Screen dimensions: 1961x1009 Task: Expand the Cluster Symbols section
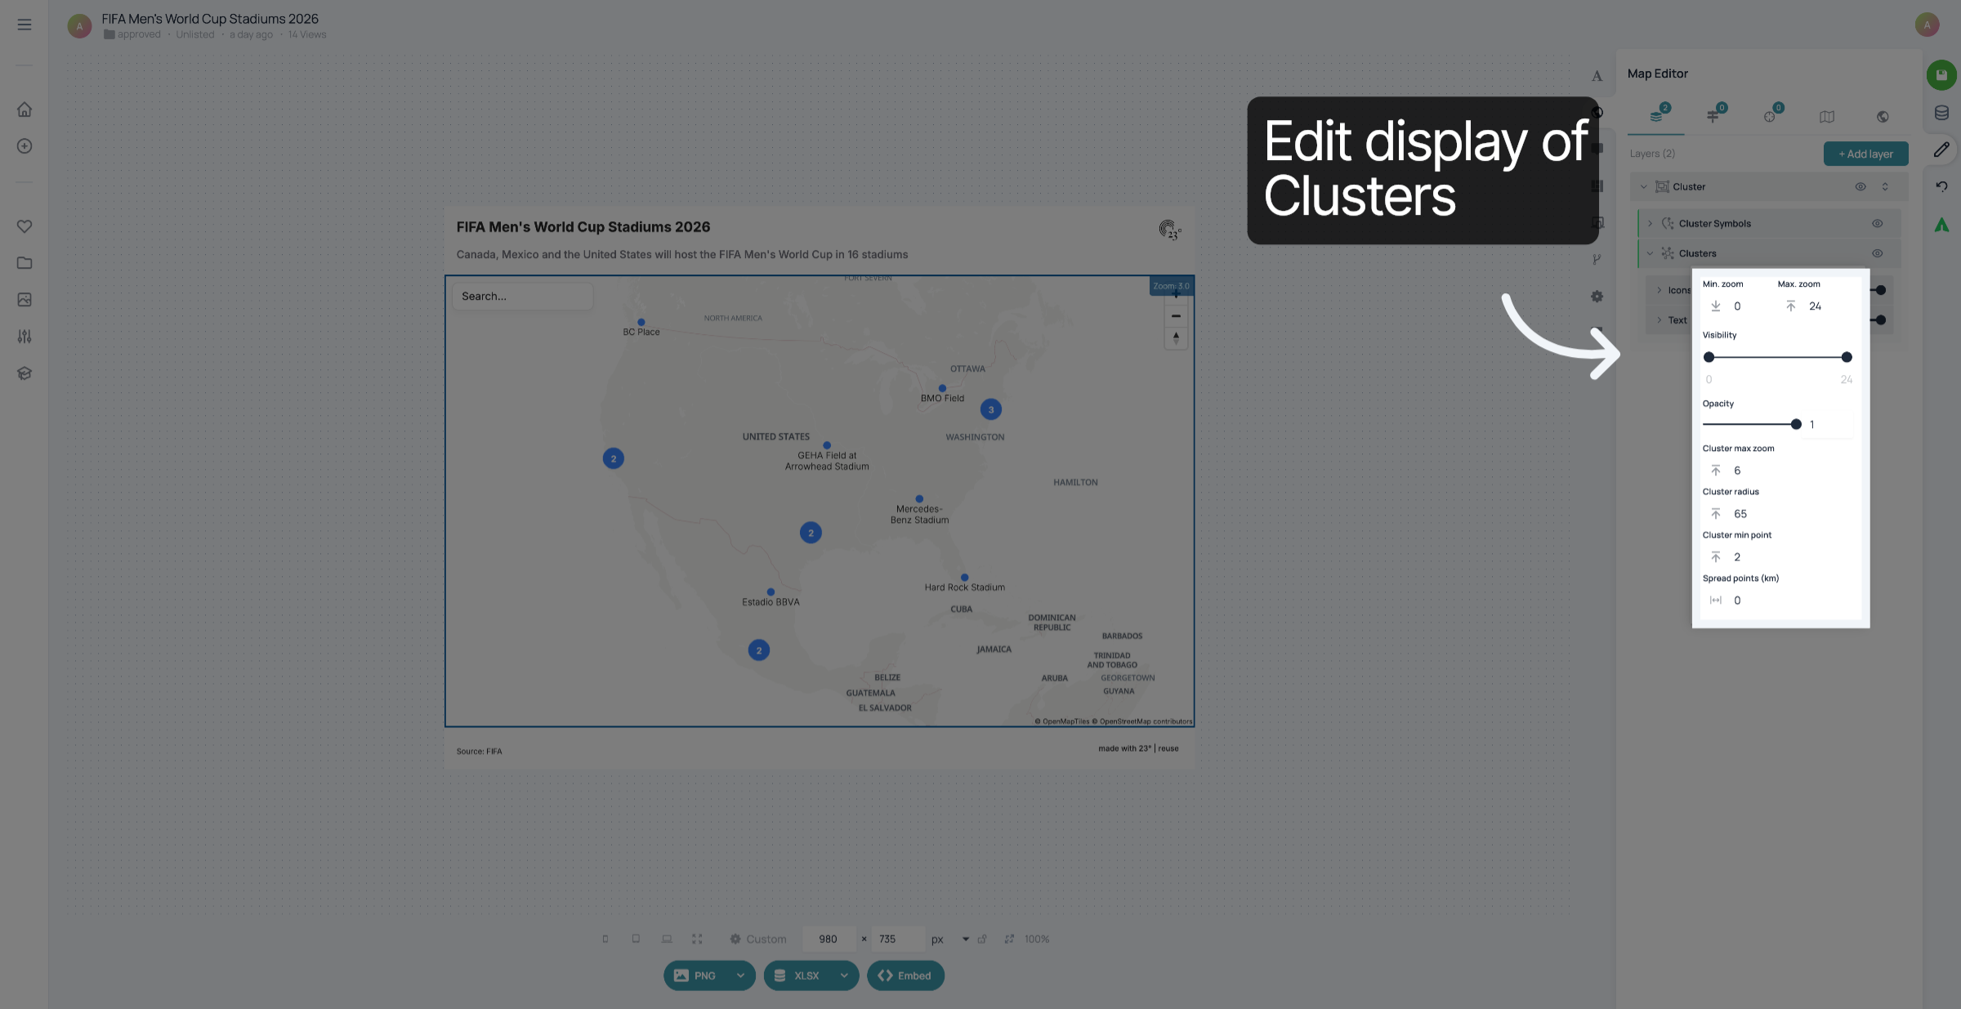pos(1651,224)
